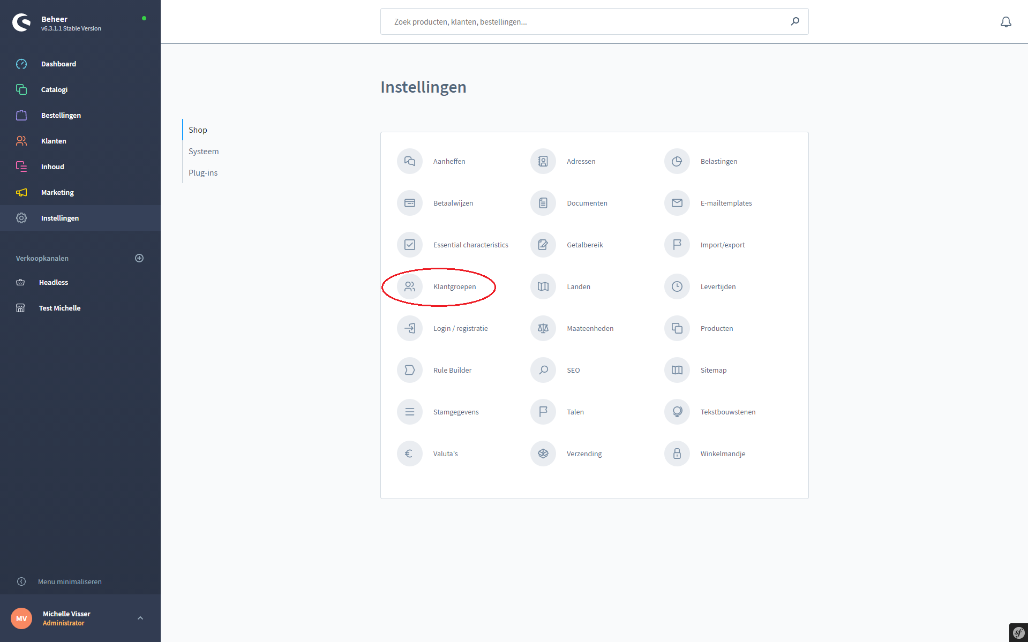Open the Tekstbouwstenen settings link

pyautogui.click(x=727, y=412)
